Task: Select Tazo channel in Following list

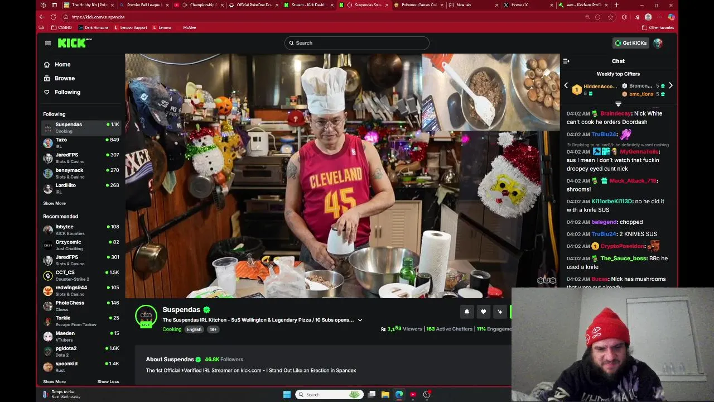Action: click(x=81, y=143)
